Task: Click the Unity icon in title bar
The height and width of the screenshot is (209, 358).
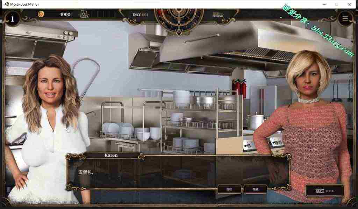Action: pos(7,4)
